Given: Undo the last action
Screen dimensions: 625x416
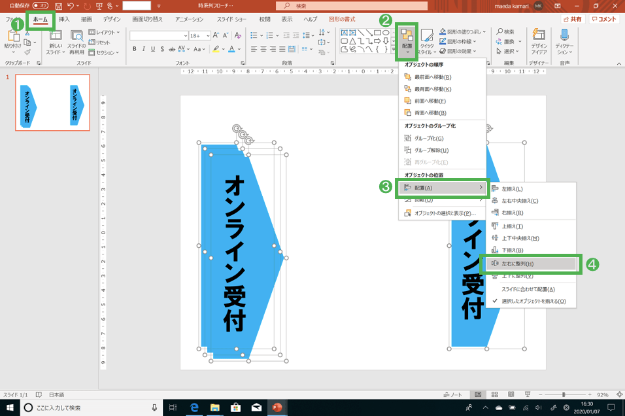Looking at the screenshot, I should click(x=71, y=6).
